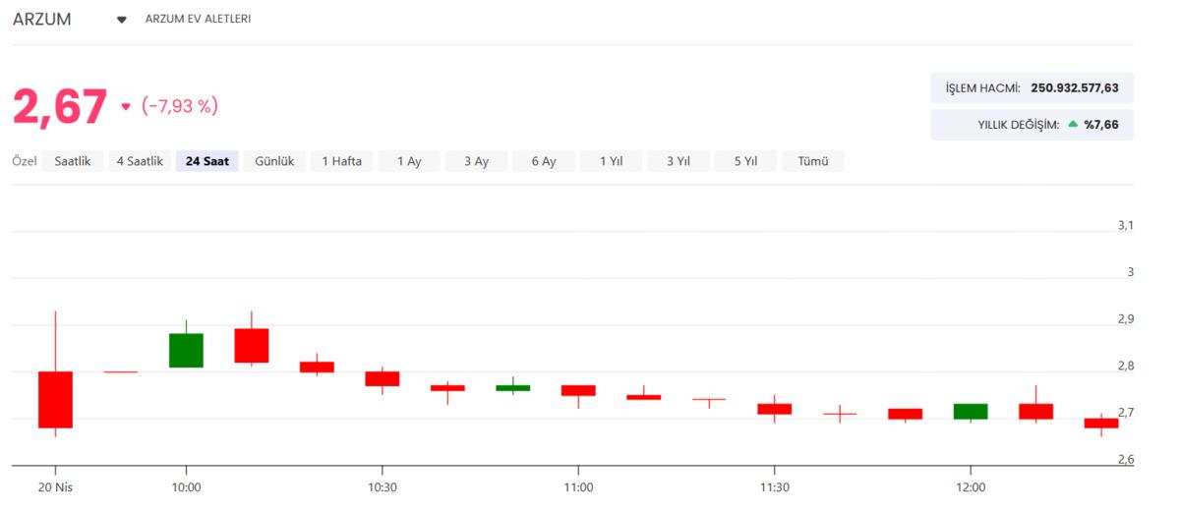Click the ARZUM ticker name

tap(42, 20)
